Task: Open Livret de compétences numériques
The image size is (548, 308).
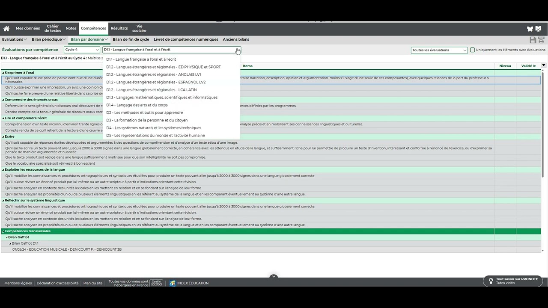Action: [x=186, y=39]
